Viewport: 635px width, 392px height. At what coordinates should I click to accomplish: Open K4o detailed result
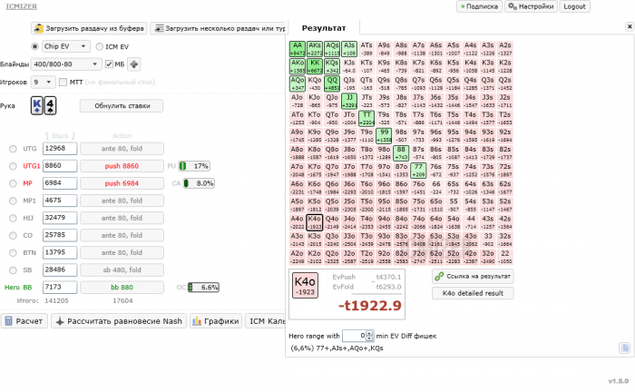pyautogui.click(x=473, y=293)
